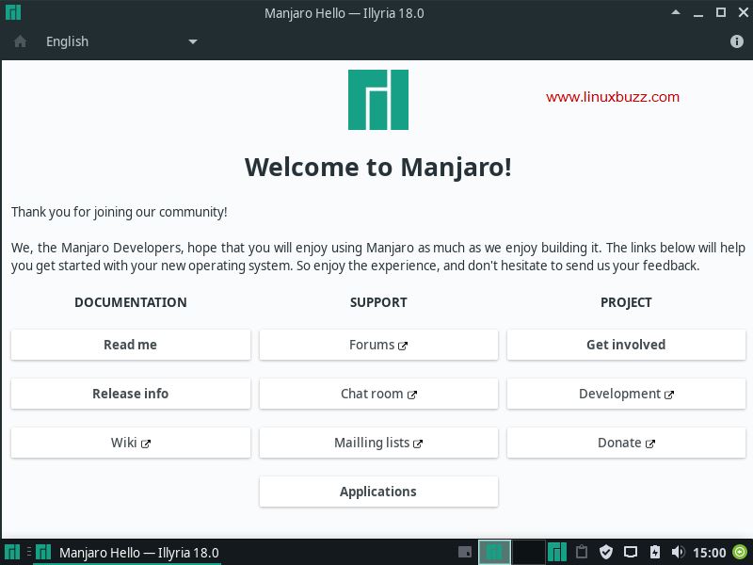Click the volume speaker icon
This screenshot has width=753, height=565.
(x=678, y=552)
